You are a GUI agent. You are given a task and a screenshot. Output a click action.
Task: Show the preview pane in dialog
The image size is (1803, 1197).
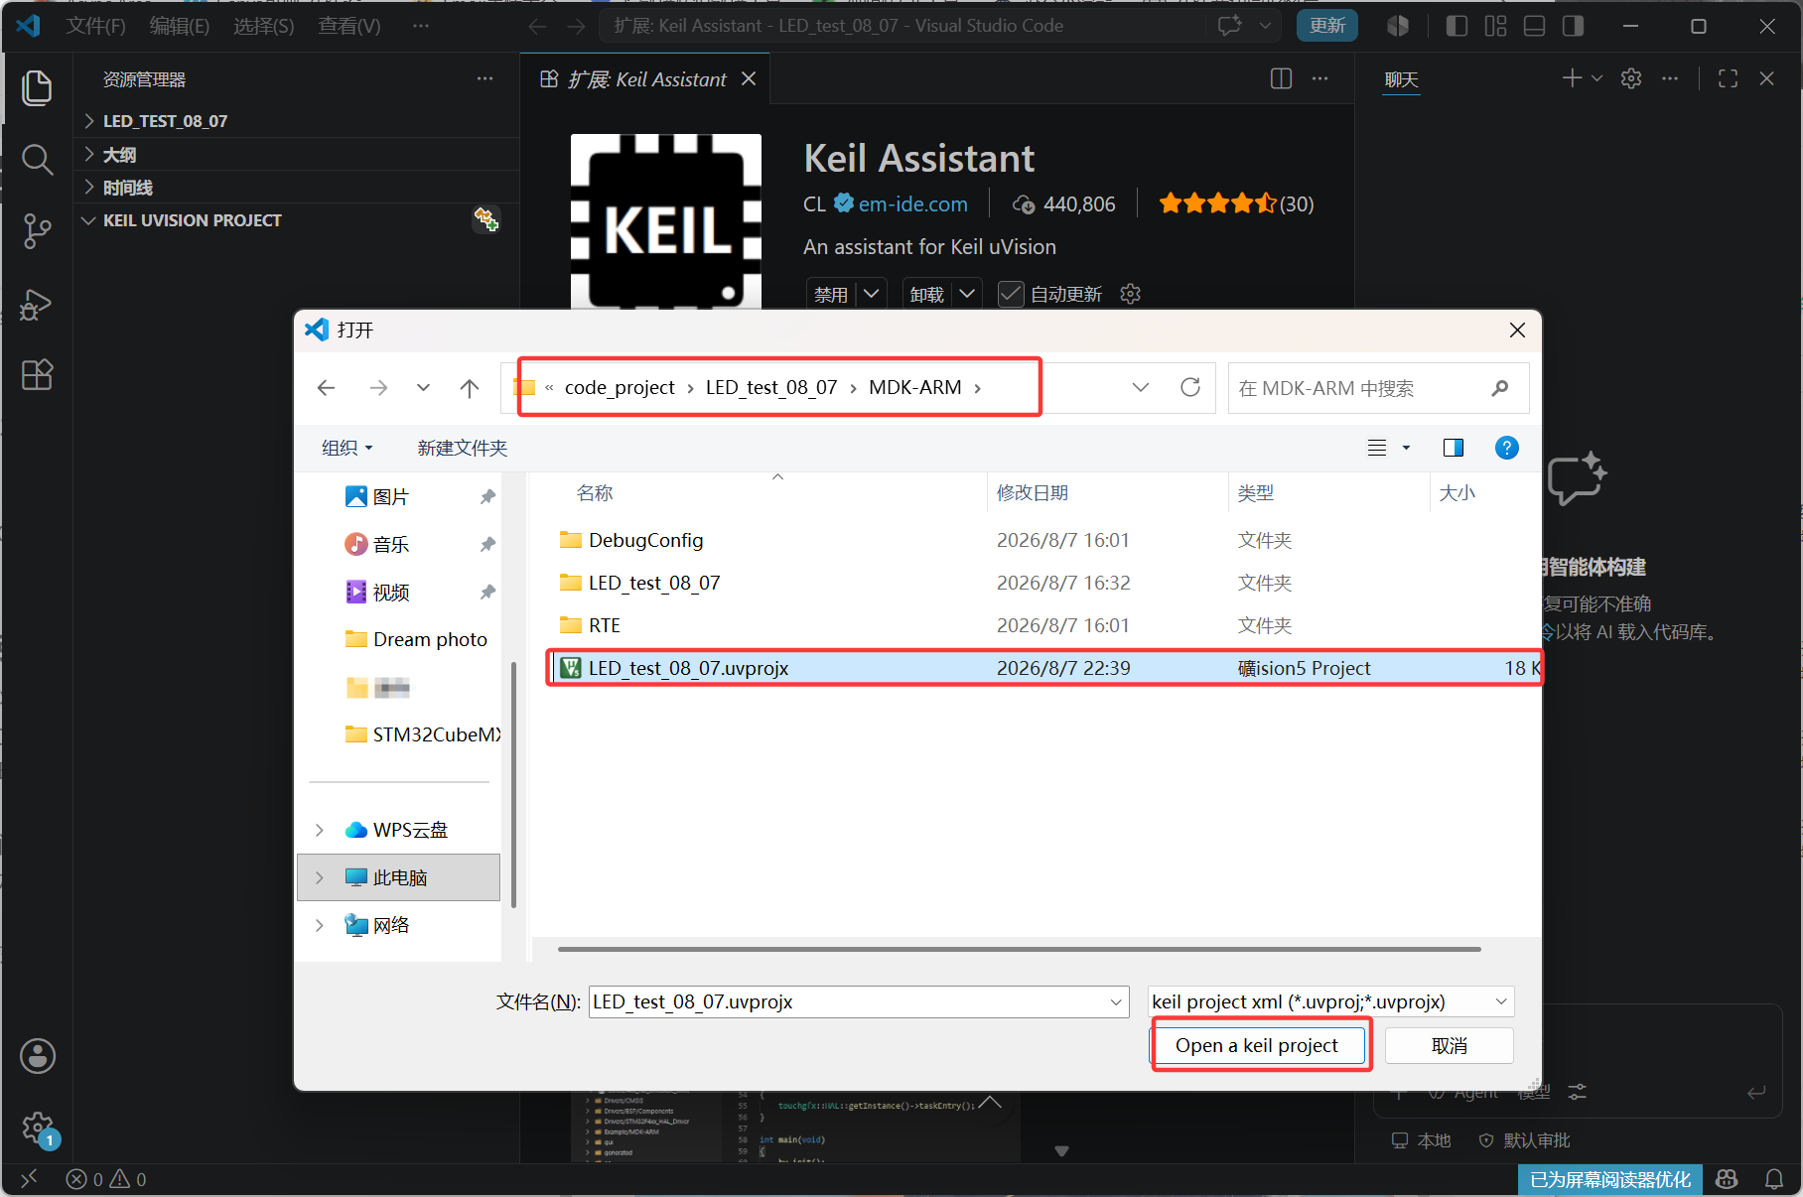pyautogui.click(x=1454, y=448)
